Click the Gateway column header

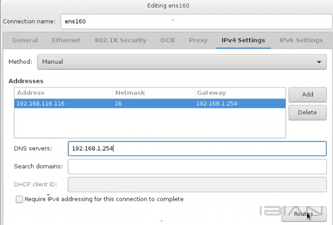click(211, 93)
